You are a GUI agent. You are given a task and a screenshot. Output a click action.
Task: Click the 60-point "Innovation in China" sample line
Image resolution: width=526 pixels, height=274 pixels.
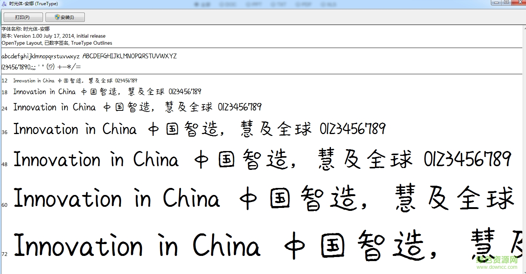coord(264,198)
